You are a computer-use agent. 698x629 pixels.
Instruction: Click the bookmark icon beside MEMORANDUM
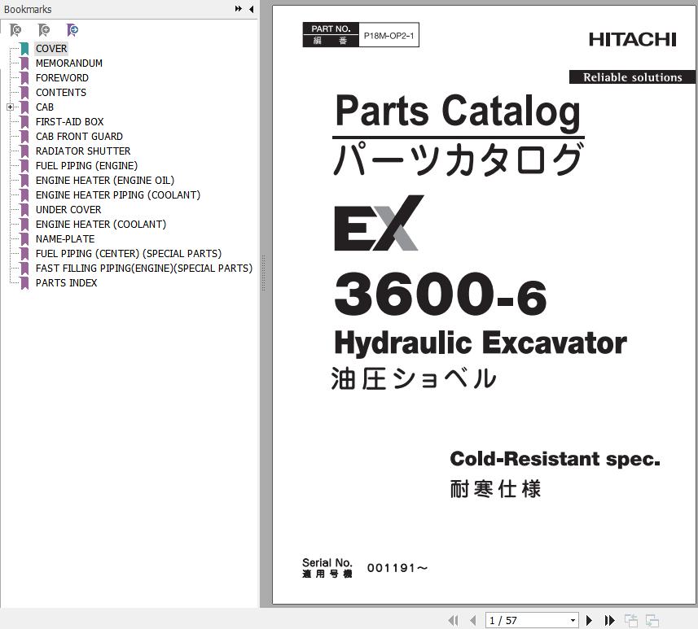[24, 63]
